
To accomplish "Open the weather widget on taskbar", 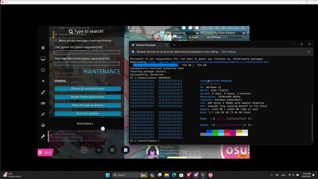I will [x=12, y=175].
